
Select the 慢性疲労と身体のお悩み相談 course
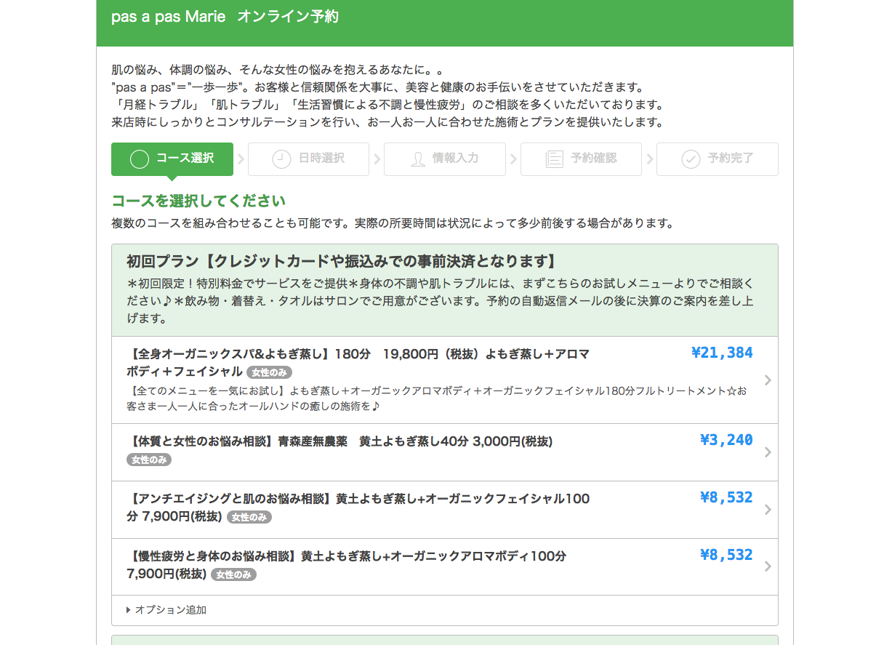[x=445, y=566]
